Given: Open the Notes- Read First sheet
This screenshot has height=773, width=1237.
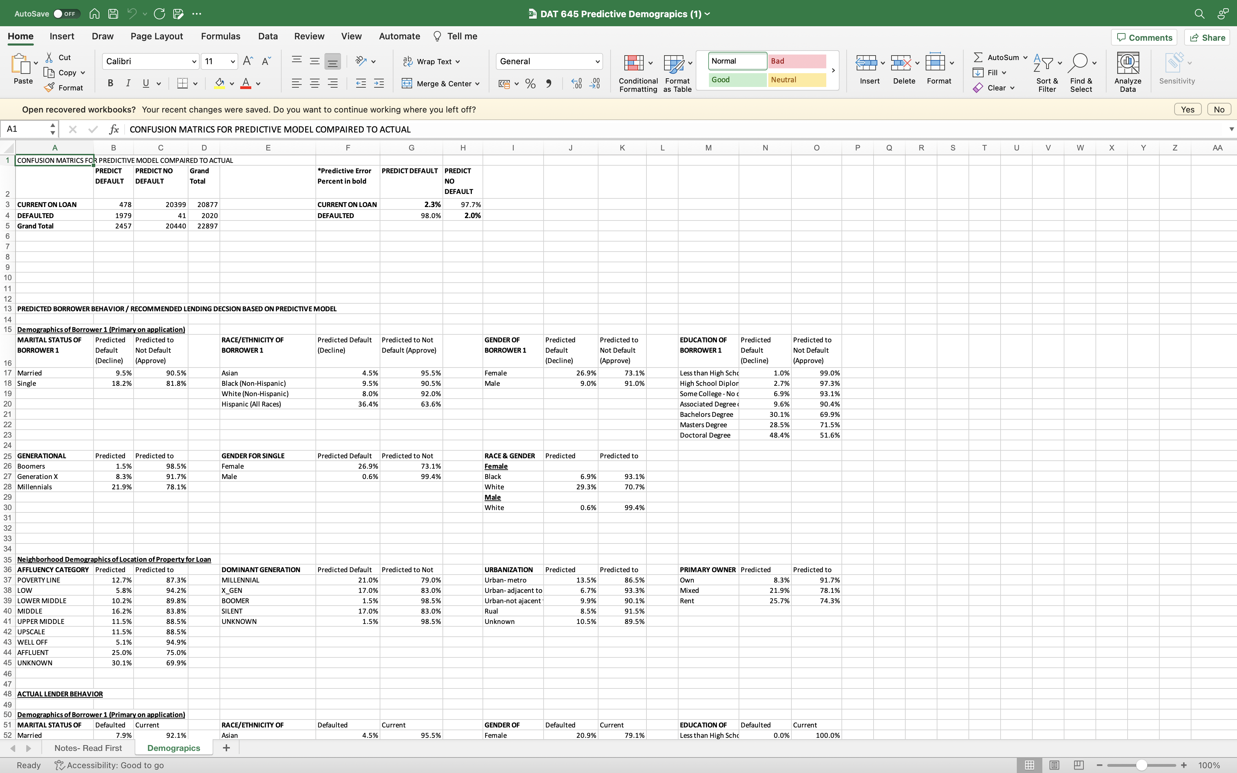Looking at the screenshot, I should point(88,748).
